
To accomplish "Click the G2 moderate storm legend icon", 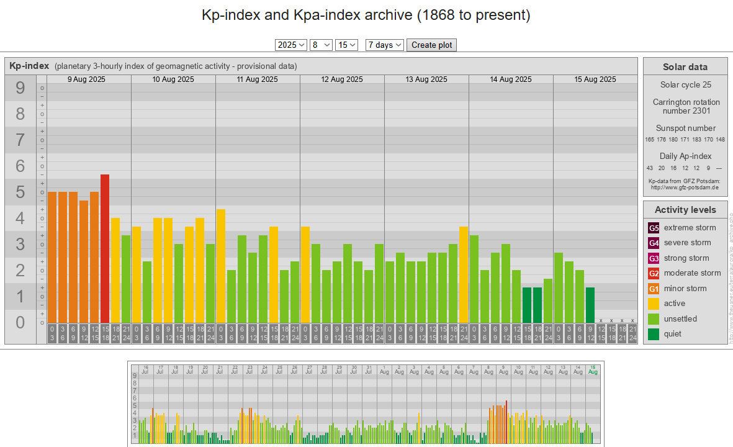I will point(654,273).
